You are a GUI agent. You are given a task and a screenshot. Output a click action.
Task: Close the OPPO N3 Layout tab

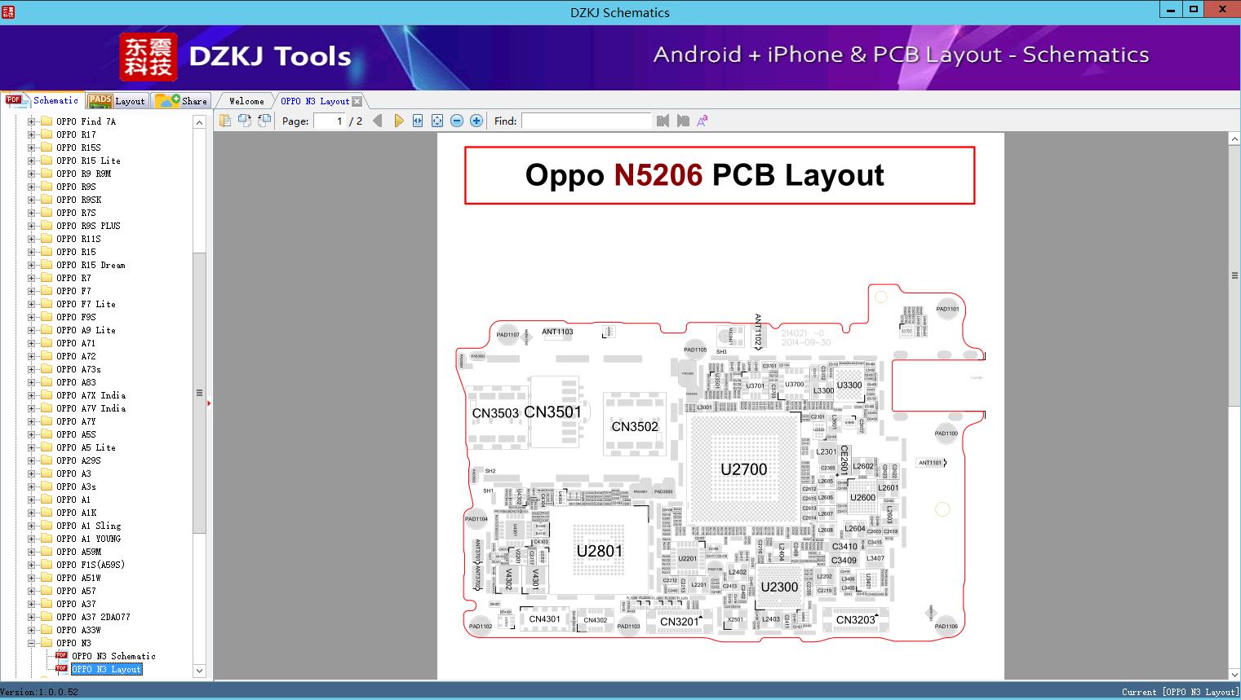[357, 101]
